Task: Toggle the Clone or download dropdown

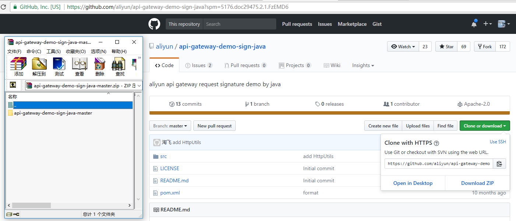Action: [485, 126]
